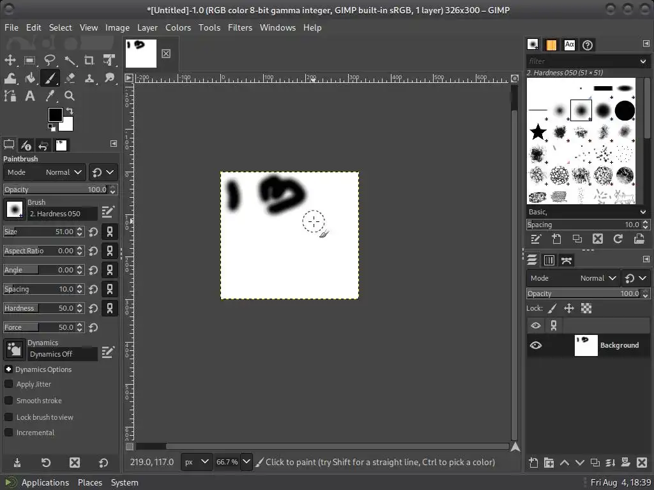
Task: Open the Layer menu
Action: click(x=148, y=27)
